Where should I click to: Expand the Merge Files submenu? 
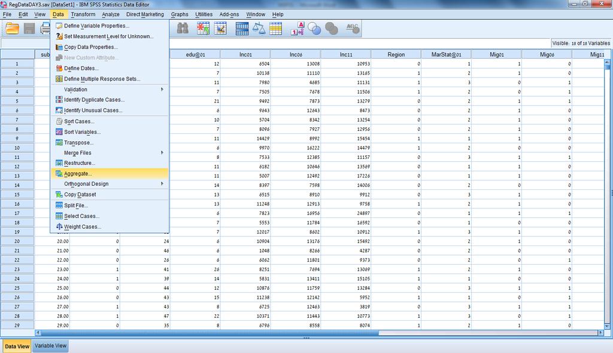(110, 153)
